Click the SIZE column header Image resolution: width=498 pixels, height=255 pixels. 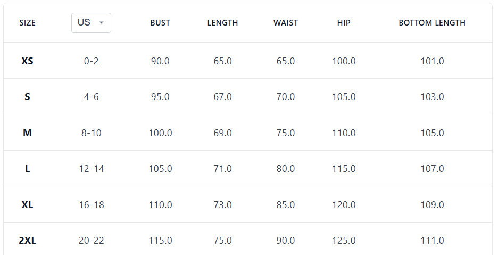point(28,23)
